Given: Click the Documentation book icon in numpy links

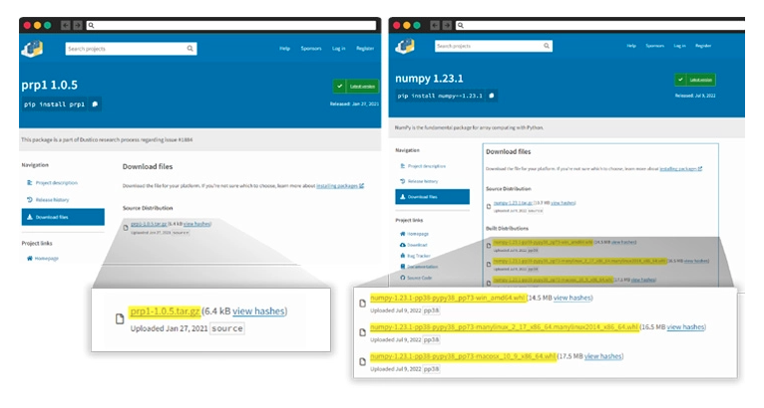Looking at the screenshot, I should (x=403, y=267).
